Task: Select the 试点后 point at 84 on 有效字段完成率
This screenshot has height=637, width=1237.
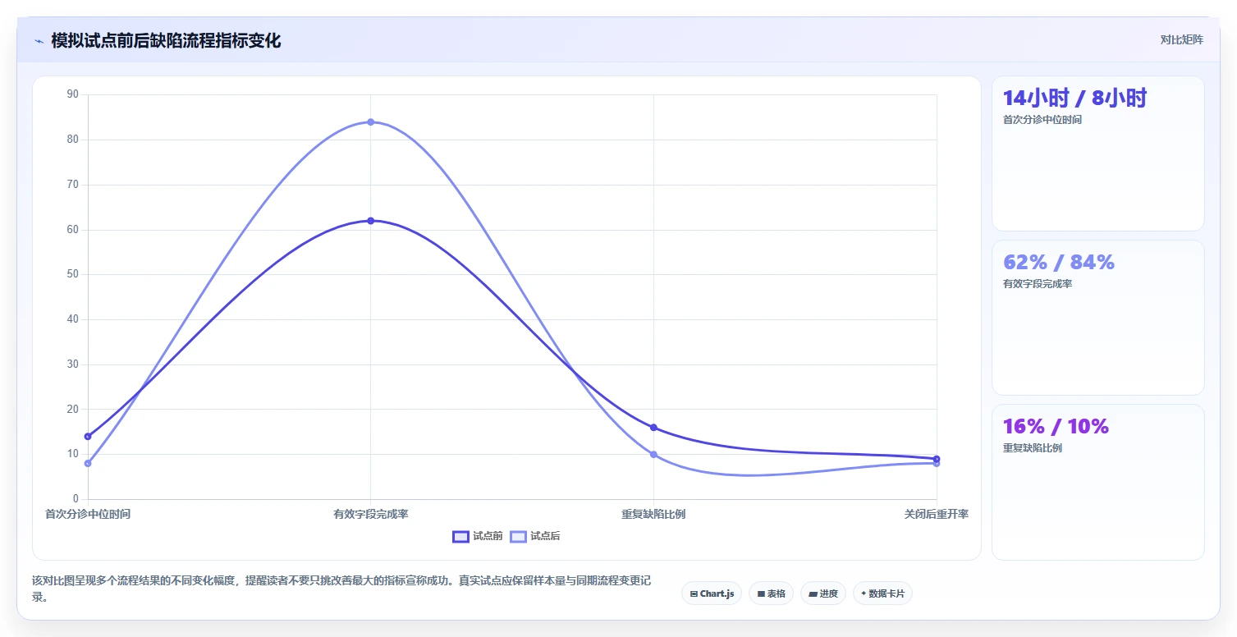Action: click(371, 122)
